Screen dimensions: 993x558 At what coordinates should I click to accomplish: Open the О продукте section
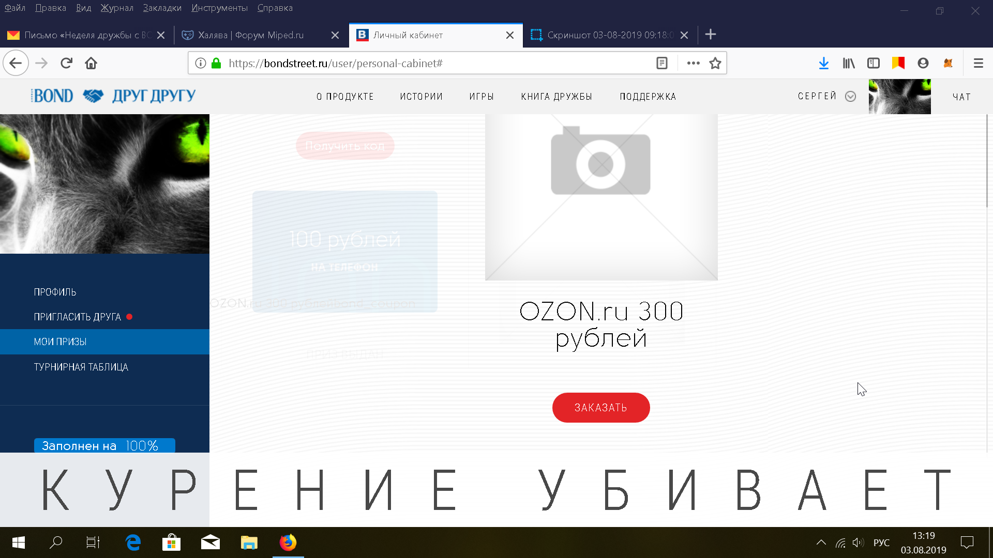pyautogui.click(x=345, y=97)
